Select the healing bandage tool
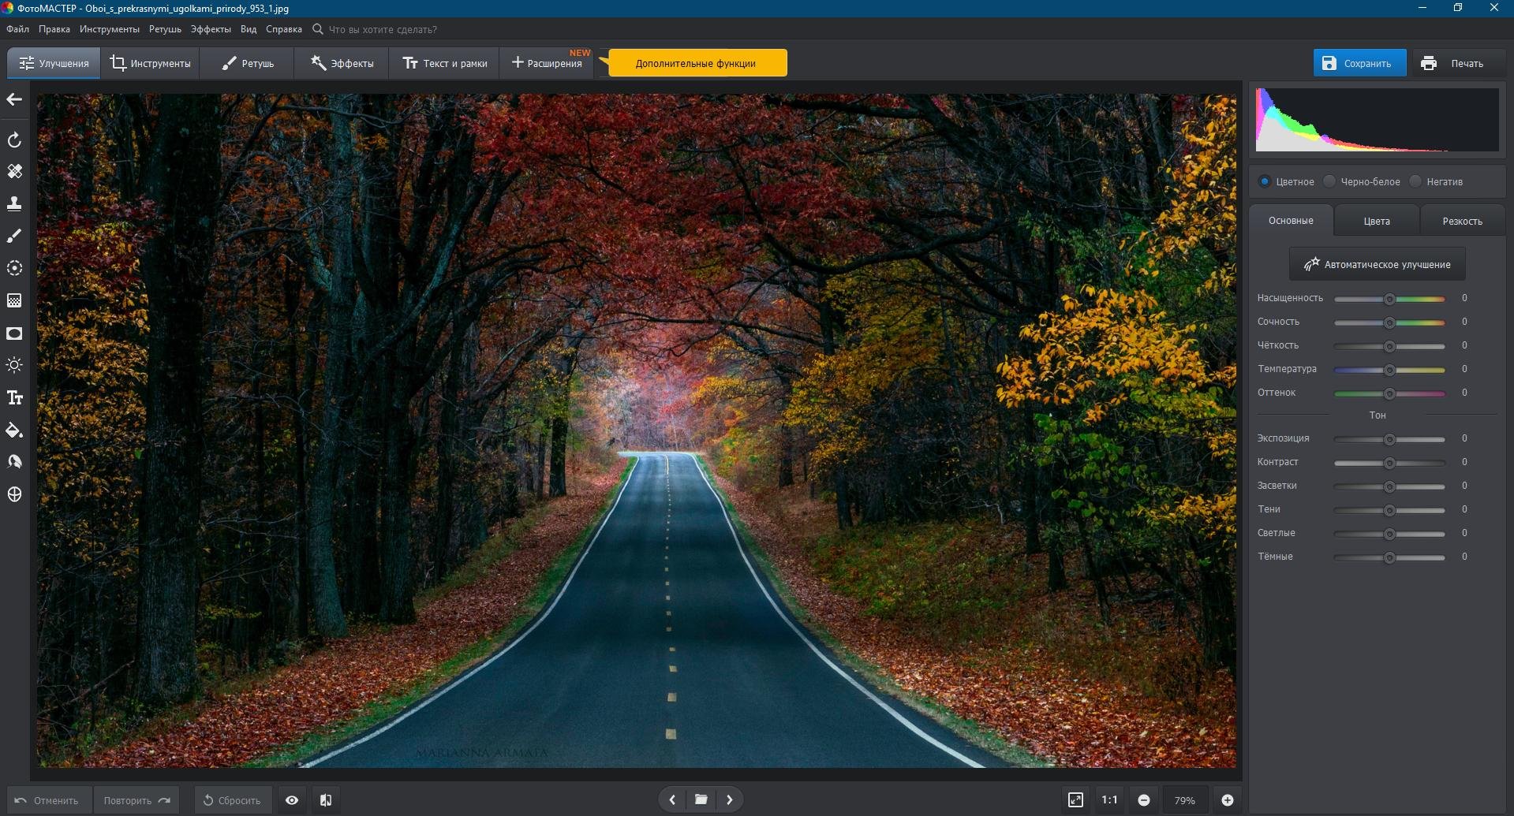This screenshot has width=1514, height=816. click(14, 171)
